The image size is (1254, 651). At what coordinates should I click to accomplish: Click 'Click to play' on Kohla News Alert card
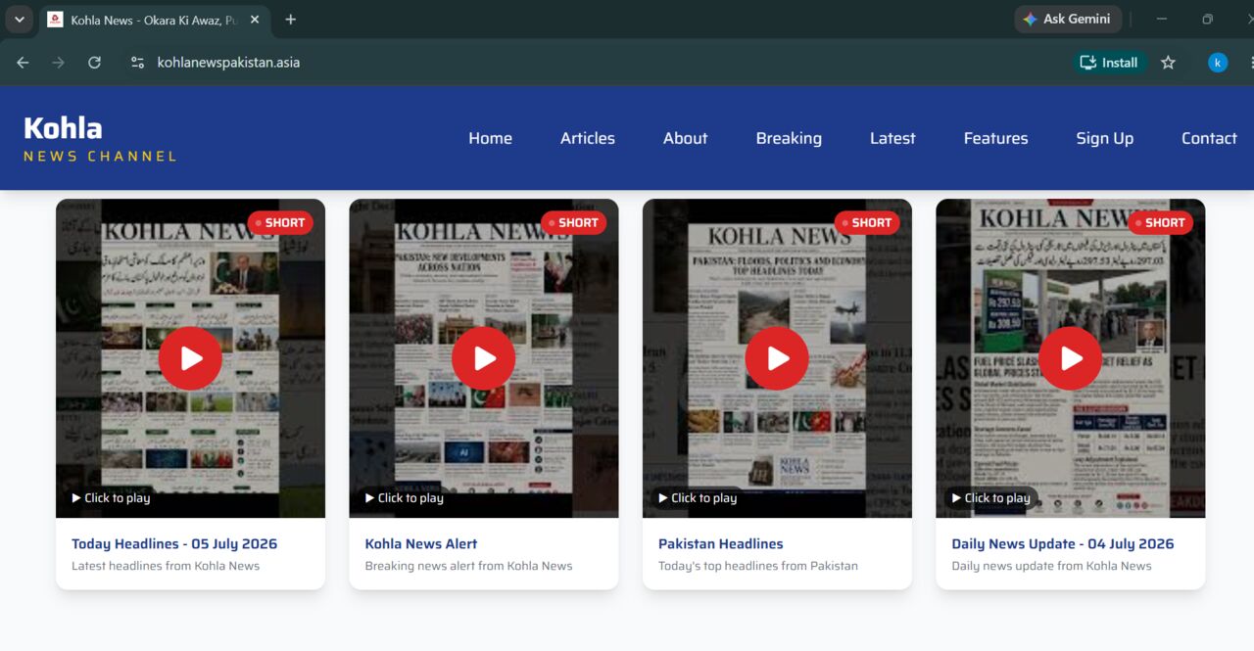pos(405,498)
